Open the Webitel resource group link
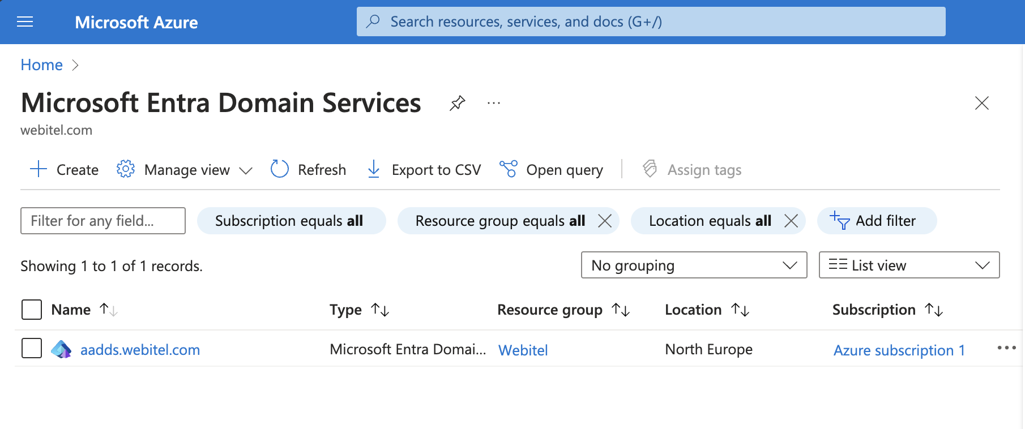1025x429 pixels. [523, 350]
